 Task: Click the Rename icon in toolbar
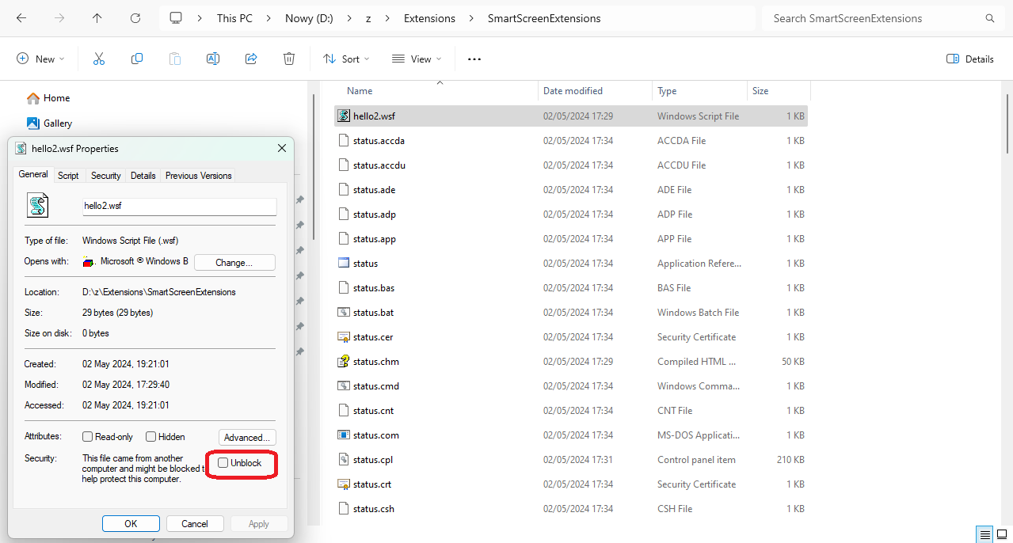(x=213, y=59)
